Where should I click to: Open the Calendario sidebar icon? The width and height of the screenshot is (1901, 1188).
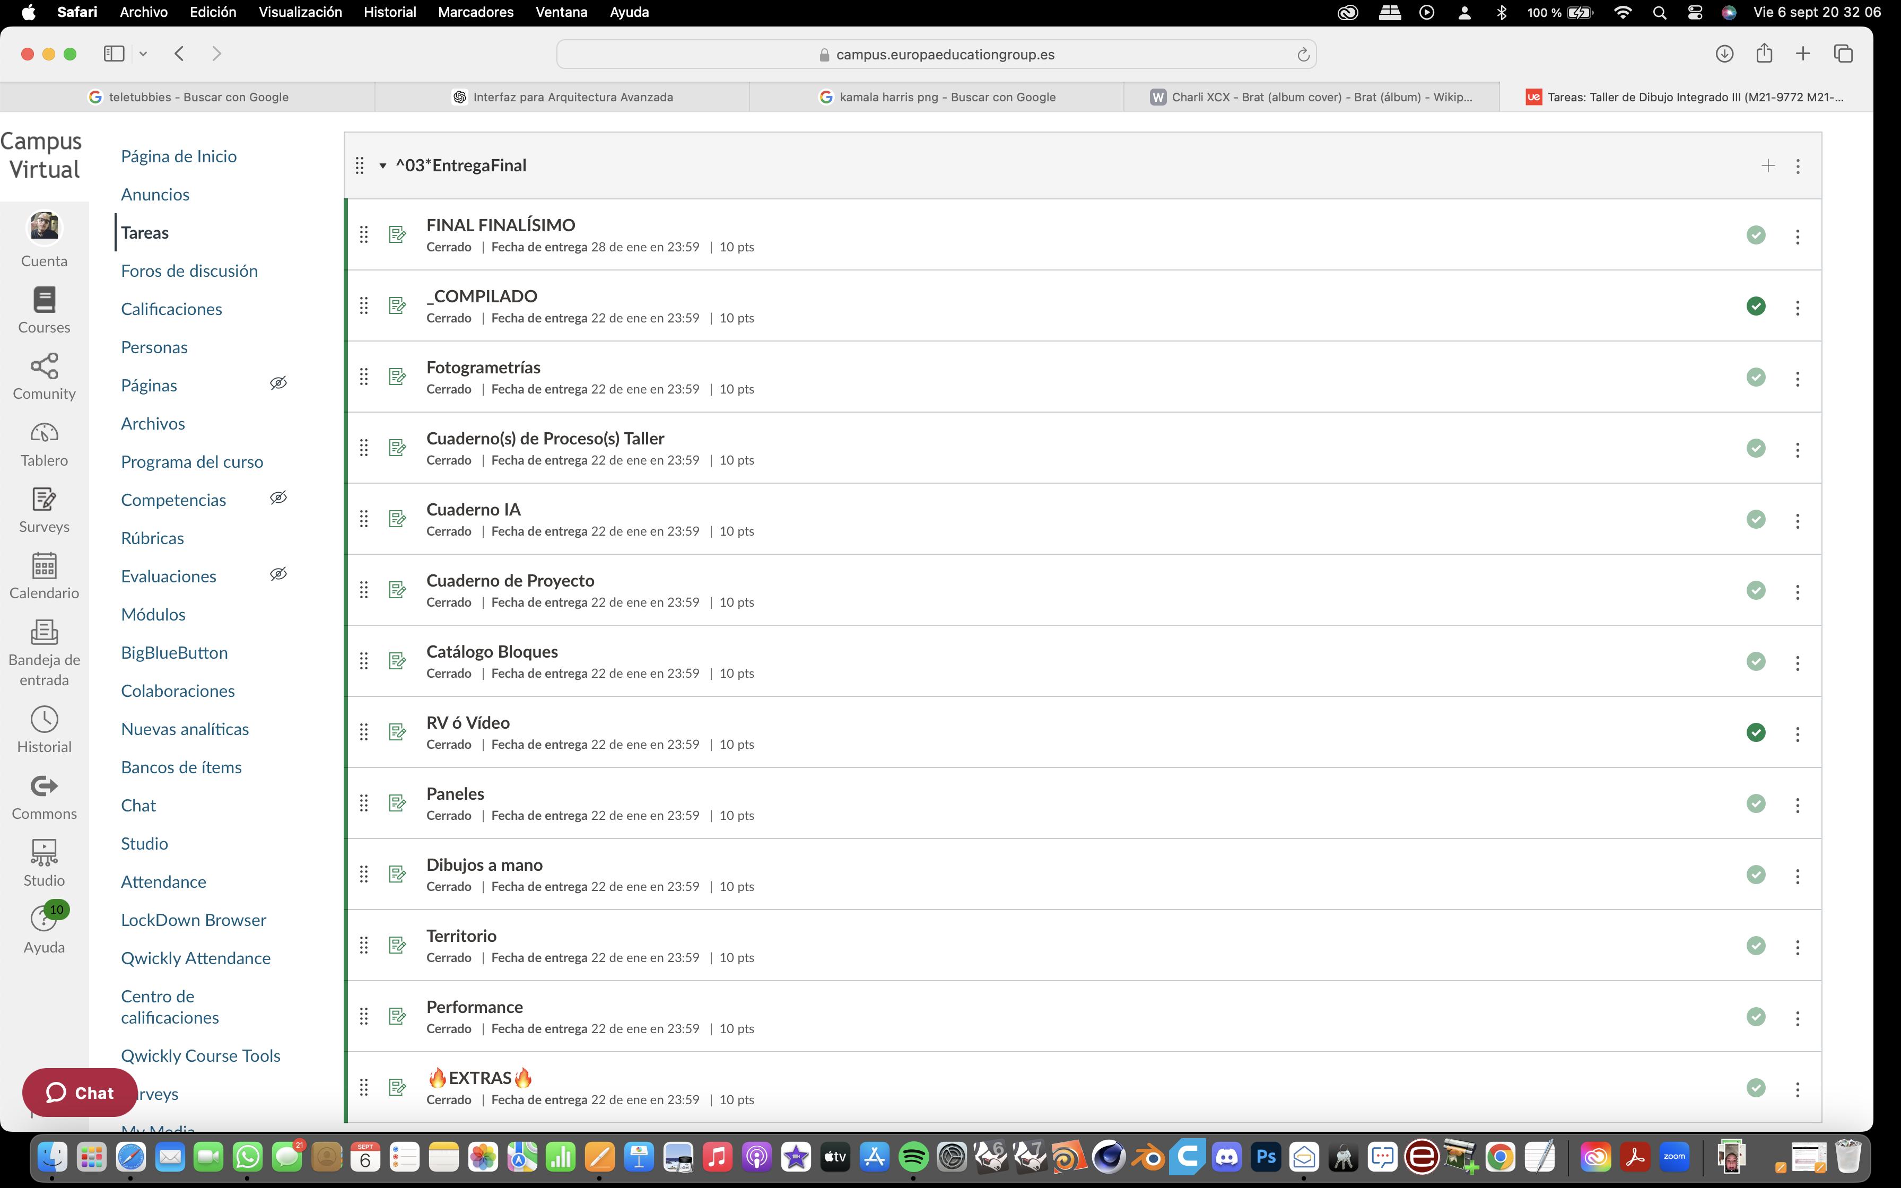tap(44, 566)
